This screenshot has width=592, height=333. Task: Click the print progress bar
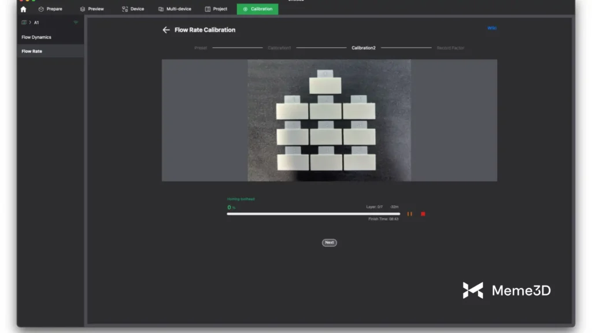pyautogui.click(x=313, y=214)
